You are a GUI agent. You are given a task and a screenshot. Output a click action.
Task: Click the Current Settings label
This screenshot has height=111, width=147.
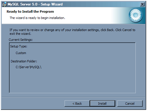tap(21, 40)
